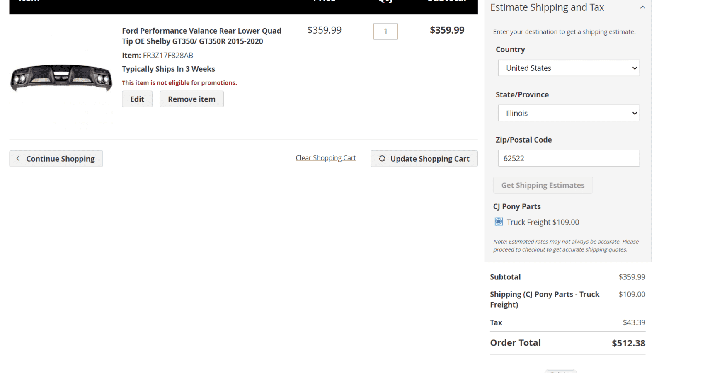This screenshot has width=705, height=373.
Task: Click the item number FR3Z17F828AB text
Action: 168,55
